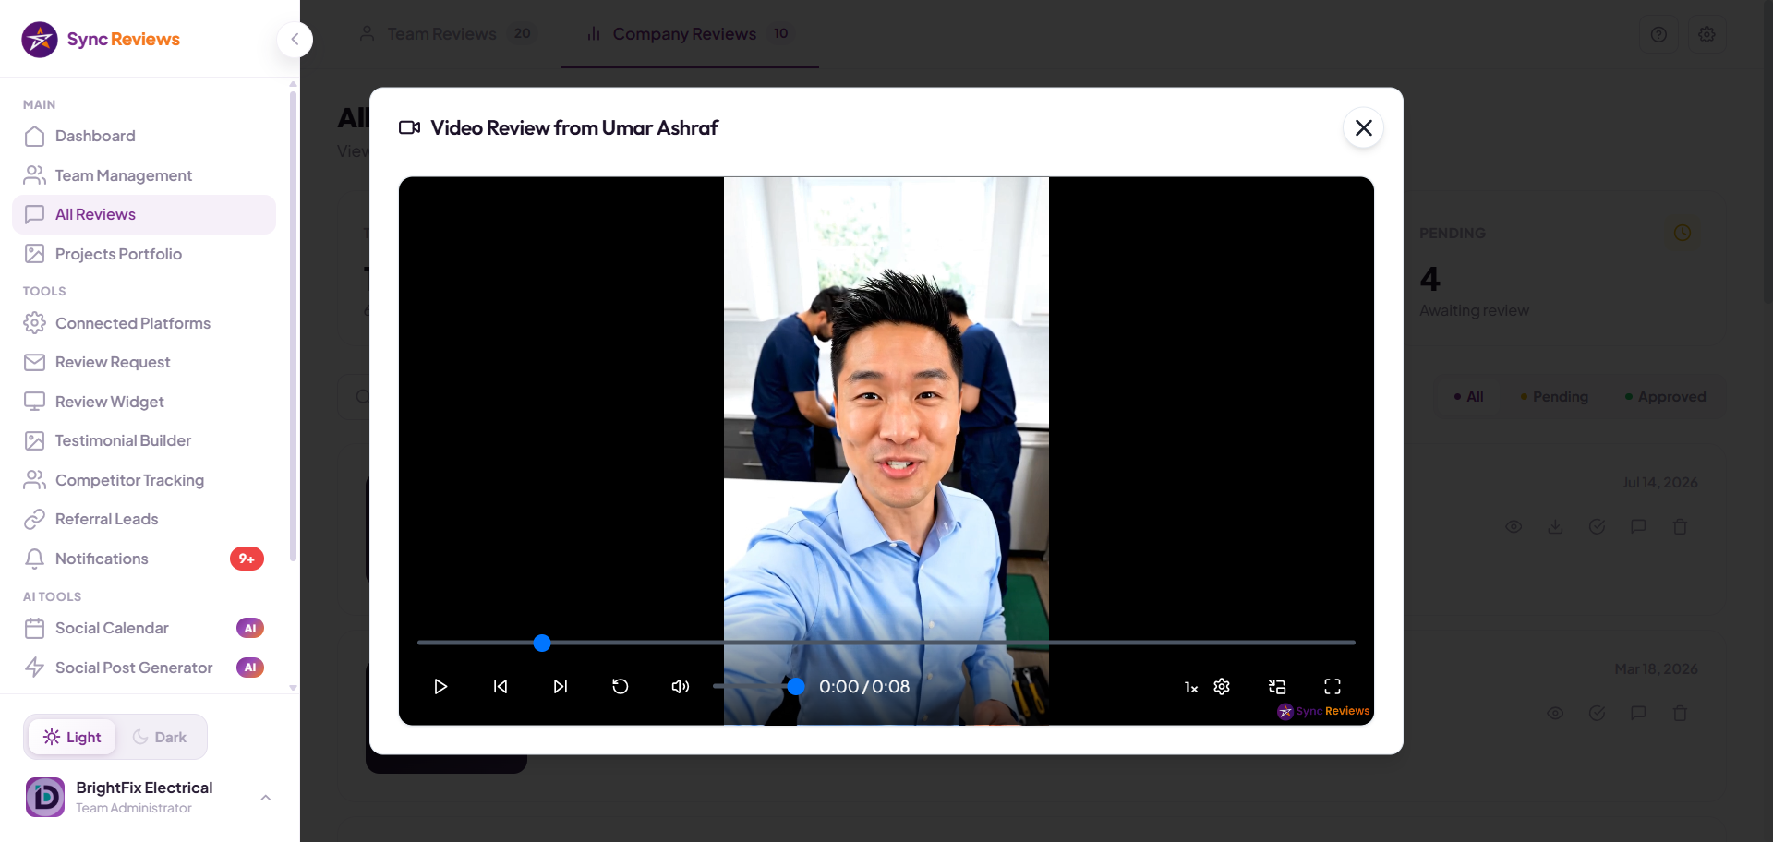Open top-right settings gear

click(x=1707, y=34)
